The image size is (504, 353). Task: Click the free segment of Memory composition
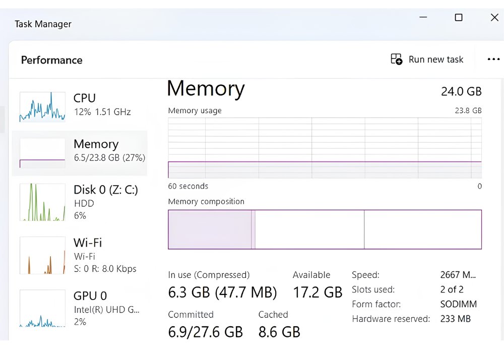pos(423,229)
